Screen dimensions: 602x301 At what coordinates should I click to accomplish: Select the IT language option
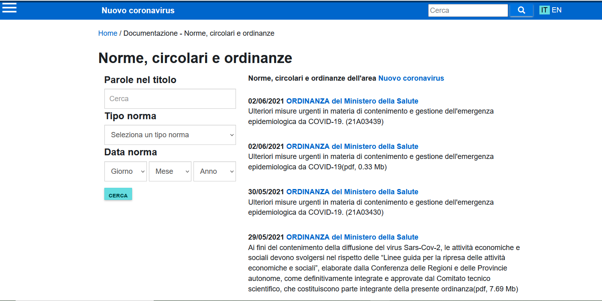pyautogui.click(x=544, y=10)
